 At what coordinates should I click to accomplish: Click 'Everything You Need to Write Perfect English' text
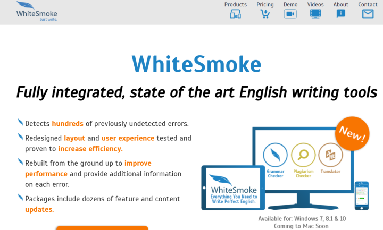pos(234,199)
